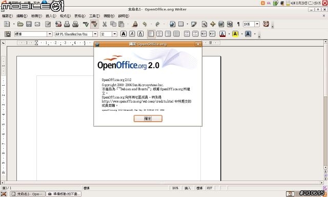Open background color dropdown arrow
Viewport: 328px width, 197px height.
[x=255, y=34]
